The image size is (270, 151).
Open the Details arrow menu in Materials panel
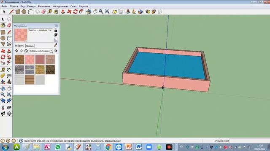[x=56, y=51]
